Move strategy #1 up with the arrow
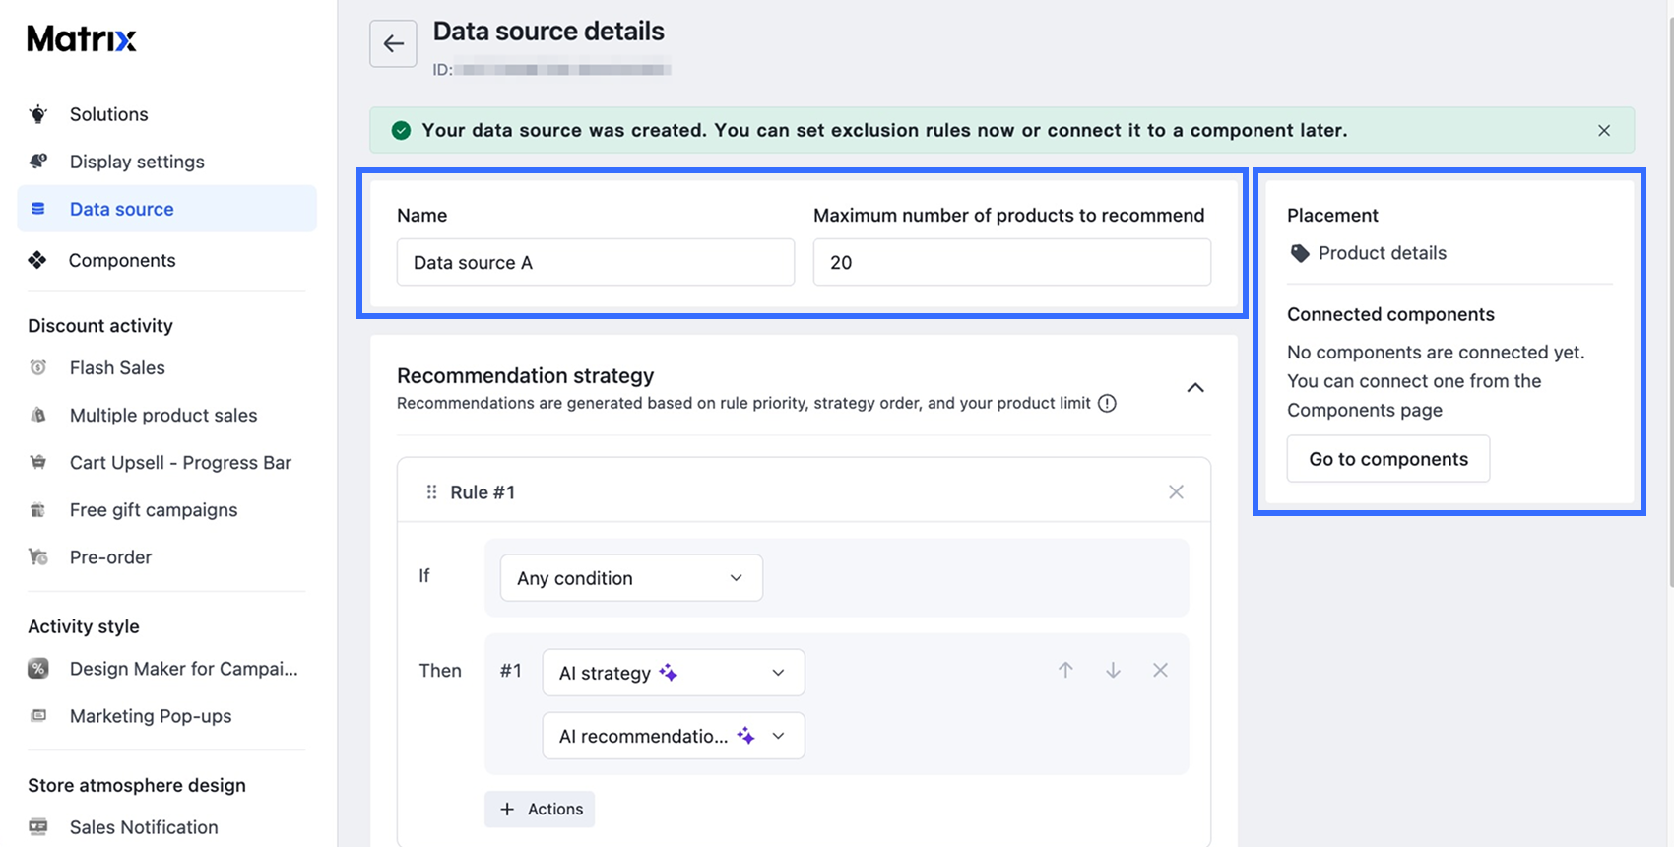 (x=1065, y=670)
